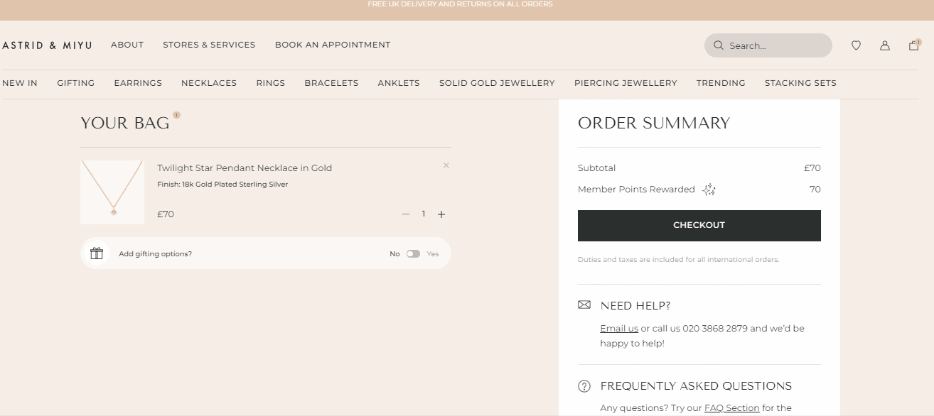The height and width of the screenshot is (416, 934).
Task: Open the Trending category
Action: (x=721, y=83)
